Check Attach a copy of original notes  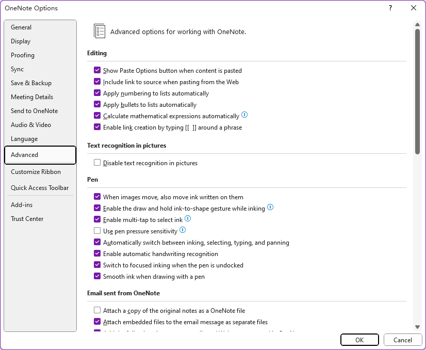97,311
